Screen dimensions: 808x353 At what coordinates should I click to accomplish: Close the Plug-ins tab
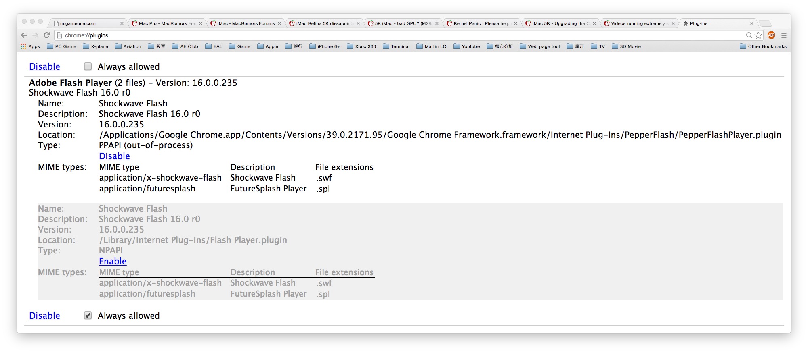[x=752, y=23]
